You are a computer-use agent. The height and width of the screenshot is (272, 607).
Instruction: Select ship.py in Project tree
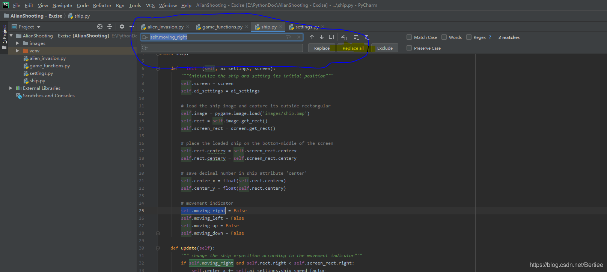[37, 81]
